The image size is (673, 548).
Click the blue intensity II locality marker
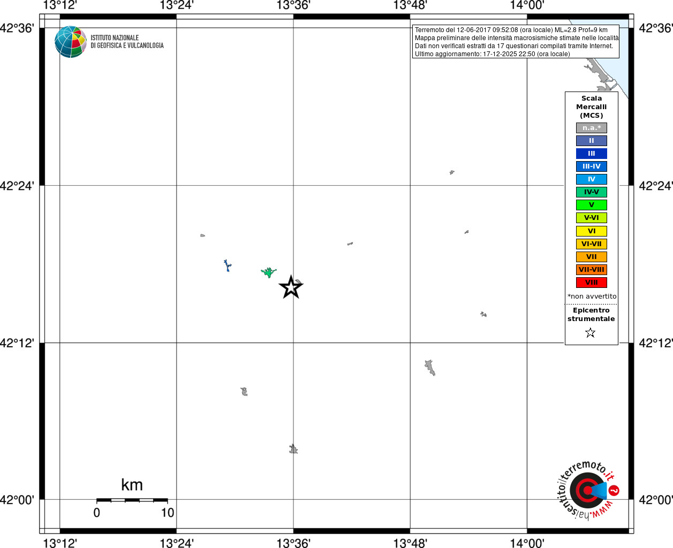(228, 265)
